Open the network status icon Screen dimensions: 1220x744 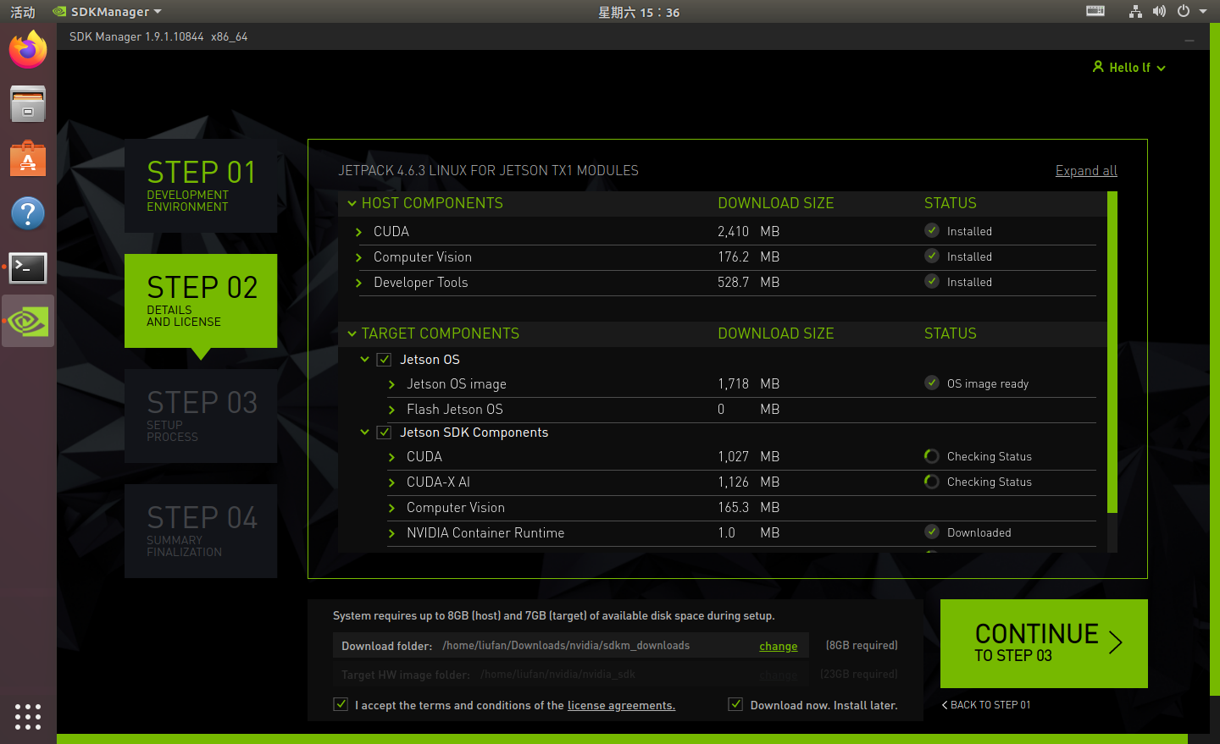(1135, 11)
